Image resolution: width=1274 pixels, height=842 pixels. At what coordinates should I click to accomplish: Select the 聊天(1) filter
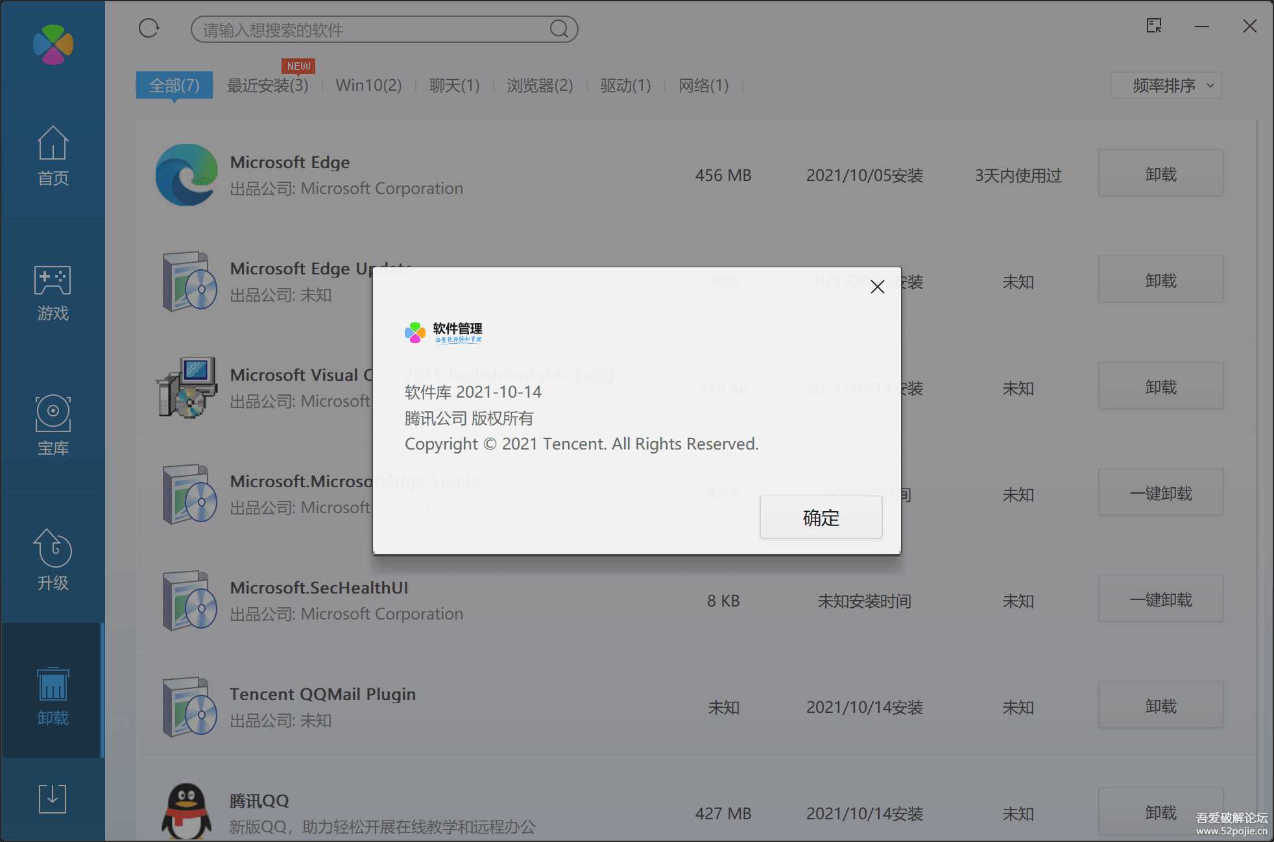454,85
